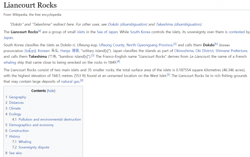Go to Pollution and environmental destruction subsection
Image resolution: width=250 pixels, height=157 pixels.
click(49, 120)
